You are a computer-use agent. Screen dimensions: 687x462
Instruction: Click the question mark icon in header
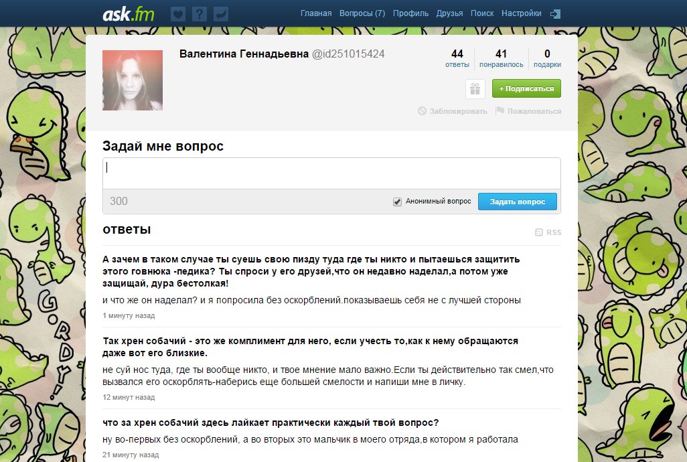point(199,13)
